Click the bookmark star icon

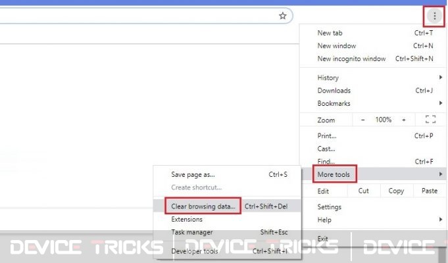pyautogui.click(x=283, y=16)
